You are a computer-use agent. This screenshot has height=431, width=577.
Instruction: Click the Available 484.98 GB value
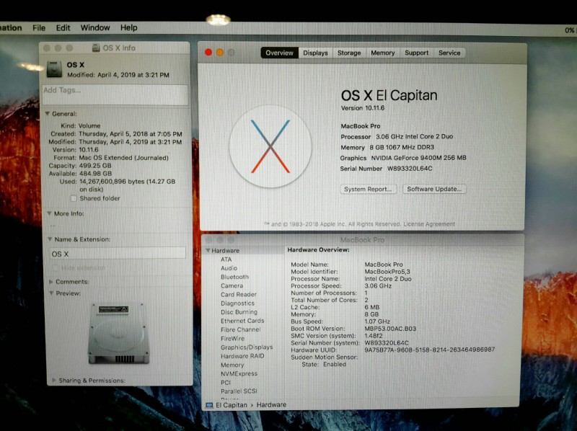(95, 174)
